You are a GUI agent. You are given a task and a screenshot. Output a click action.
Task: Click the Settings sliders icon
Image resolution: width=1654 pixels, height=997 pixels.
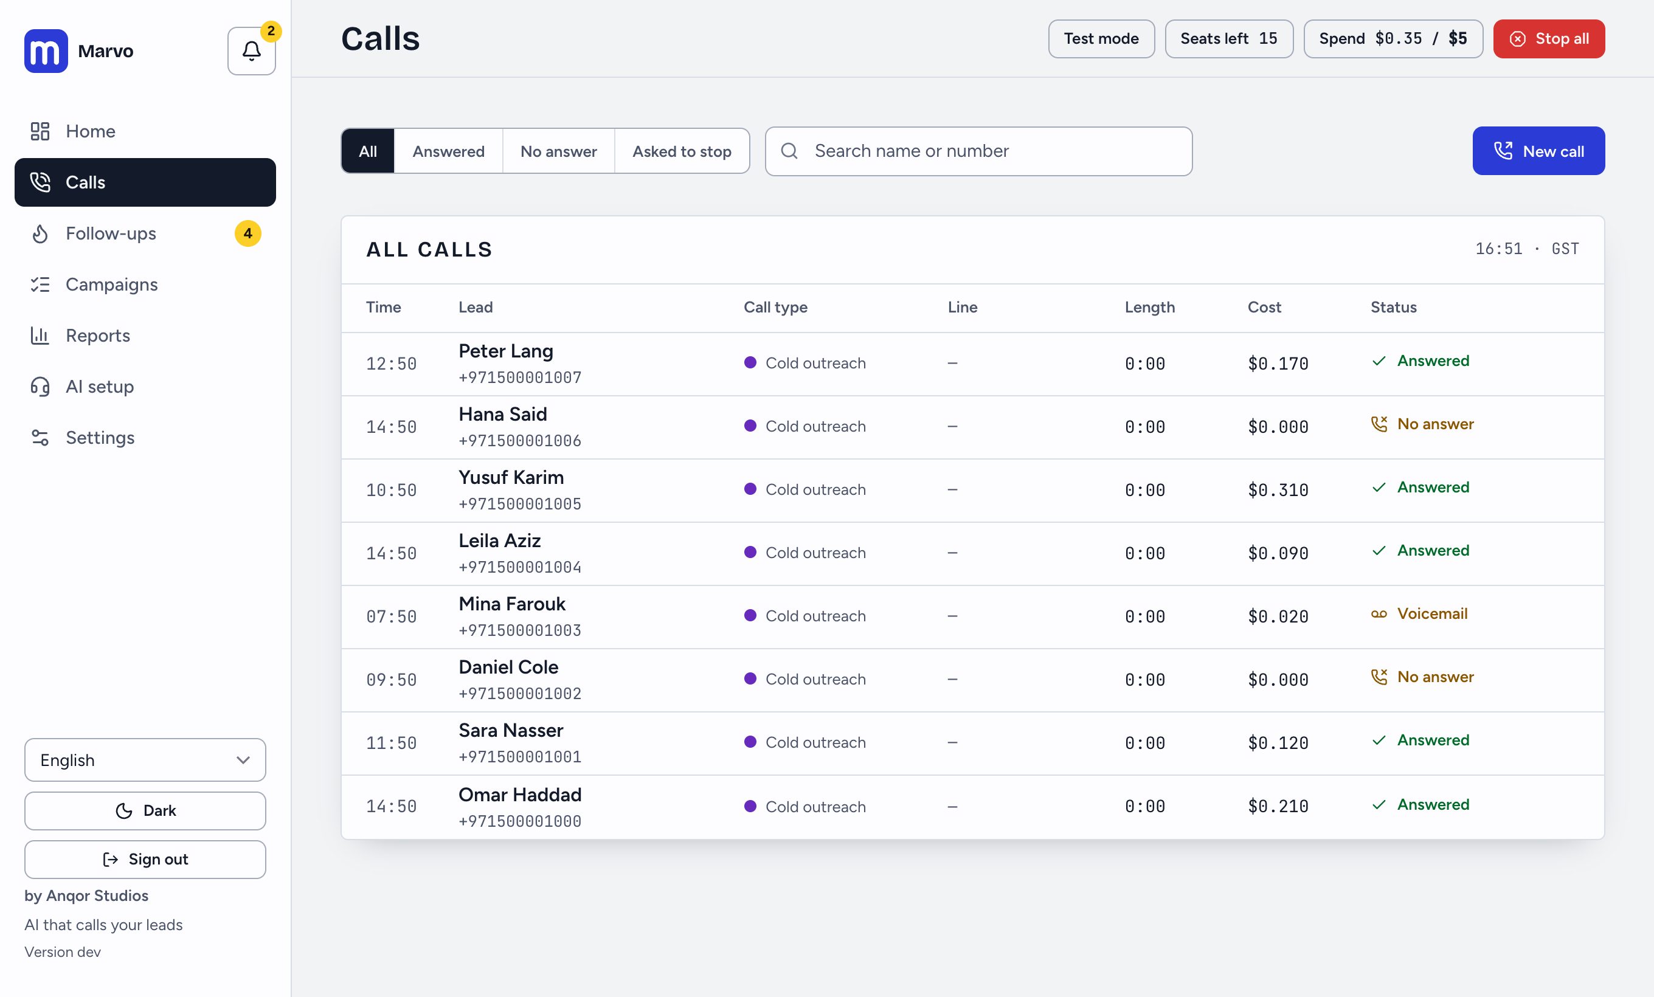coord(40,438)
